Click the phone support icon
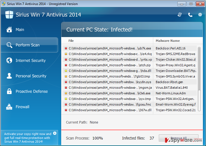This screenshot has width=206, height=146. (190, 15)
